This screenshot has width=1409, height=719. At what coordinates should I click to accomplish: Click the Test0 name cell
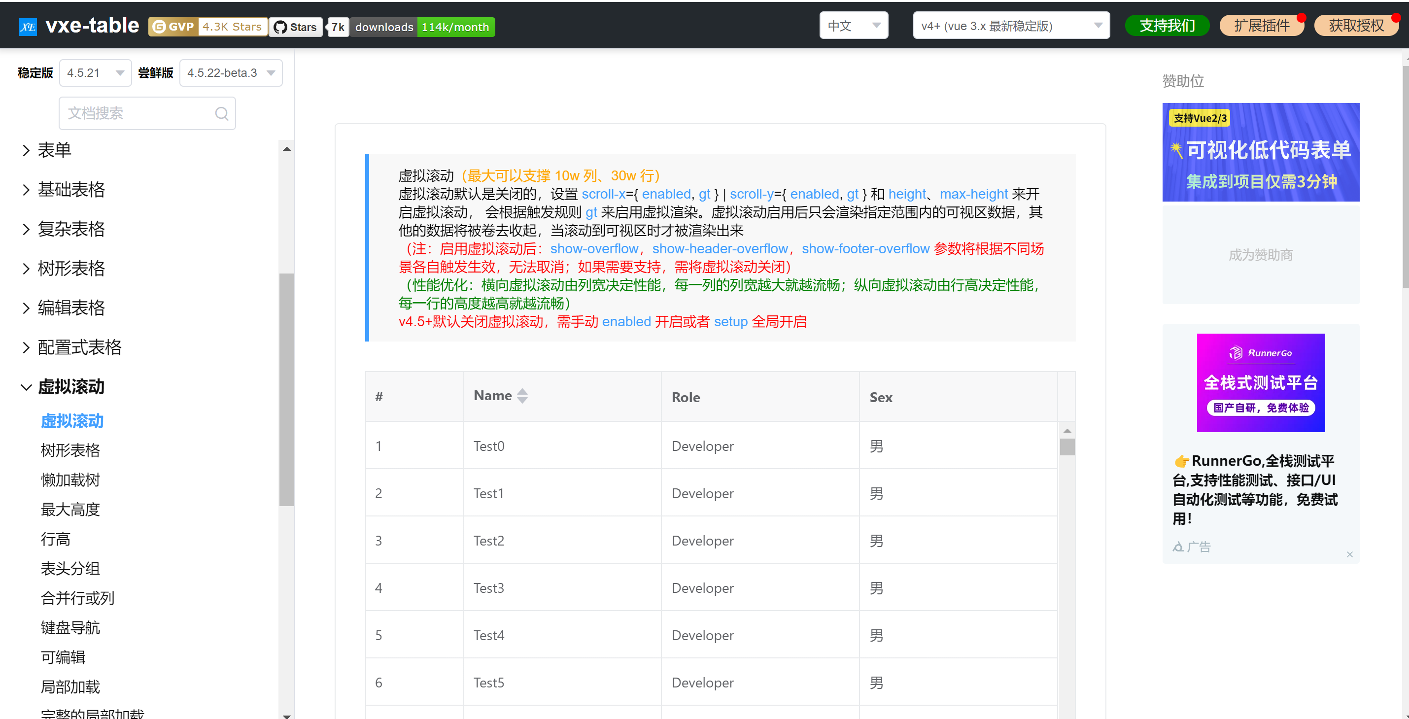tap(562, 445)
